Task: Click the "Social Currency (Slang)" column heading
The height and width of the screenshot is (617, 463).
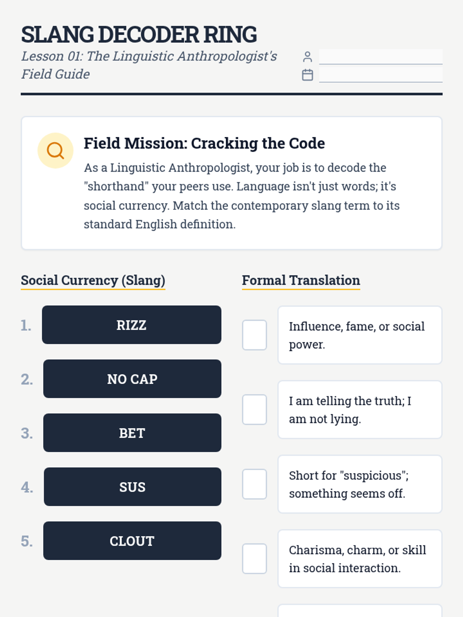Action: point(93,280)
